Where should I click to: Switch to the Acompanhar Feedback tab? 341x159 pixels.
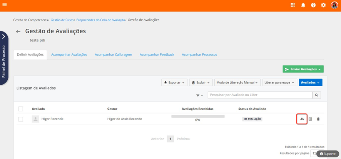click(x=157, y=55)
